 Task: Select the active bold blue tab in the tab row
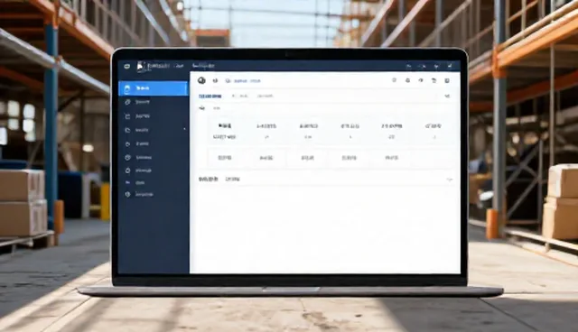[210, 96]
